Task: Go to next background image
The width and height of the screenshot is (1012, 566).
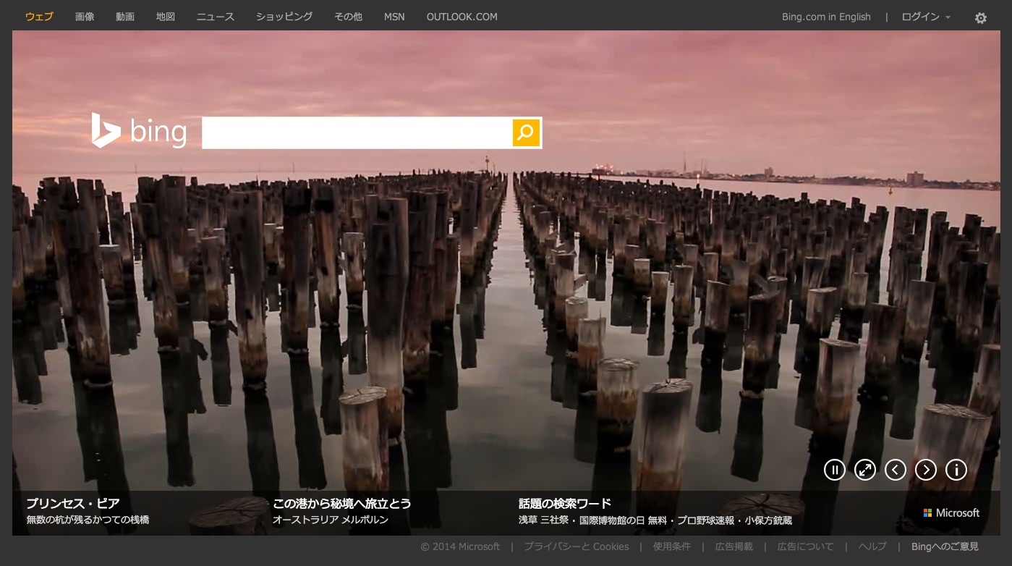Action: point(925,470)
